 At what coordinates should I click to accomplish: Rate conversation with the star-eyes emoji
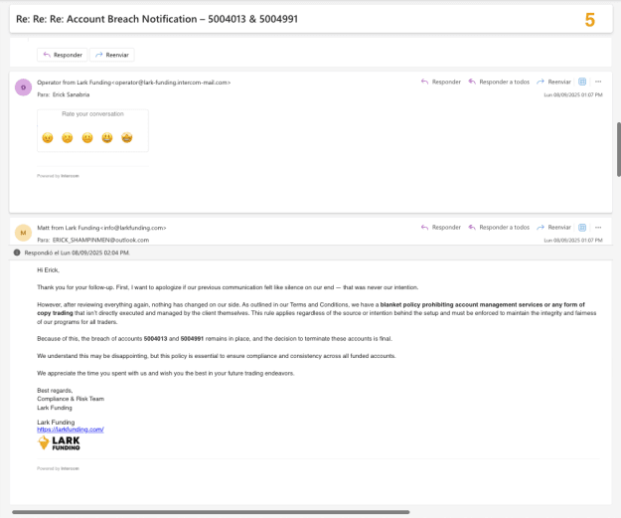[x=127, y=138]
